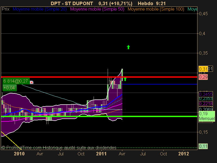Click the Avr label between 2010 and 2011
The height and width of the screenshot is (163, 217).
tap(40, 154)
